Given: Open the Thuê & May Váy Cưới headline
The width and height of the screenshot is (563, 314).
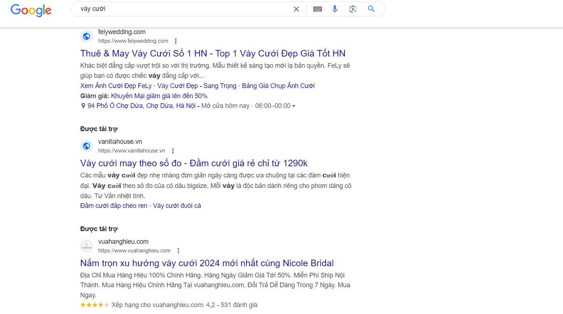Looking at the screenshot, I should click(213, 54).
